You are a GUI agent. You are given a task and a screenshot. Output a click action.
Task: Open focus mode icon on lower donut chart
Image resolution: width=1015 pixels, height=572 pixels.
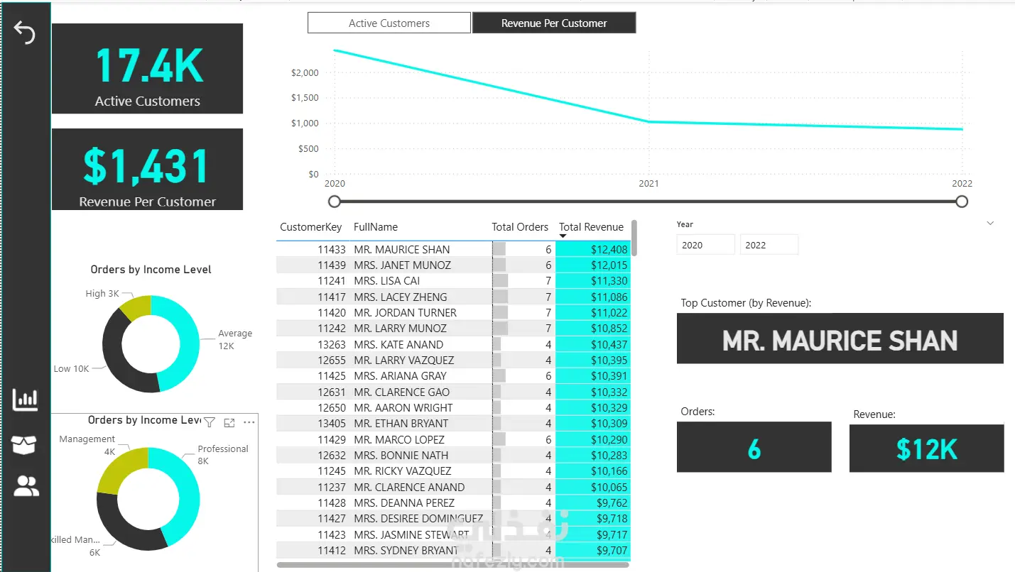[x=229, y=422]
